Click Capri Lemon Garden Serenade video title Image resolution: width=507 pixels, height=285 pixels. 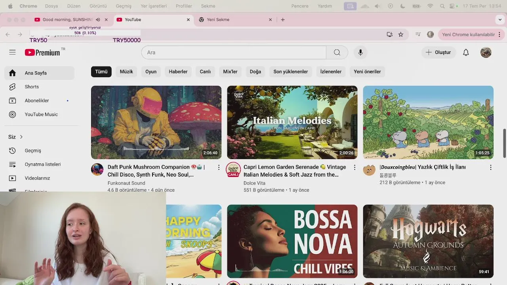295,171
